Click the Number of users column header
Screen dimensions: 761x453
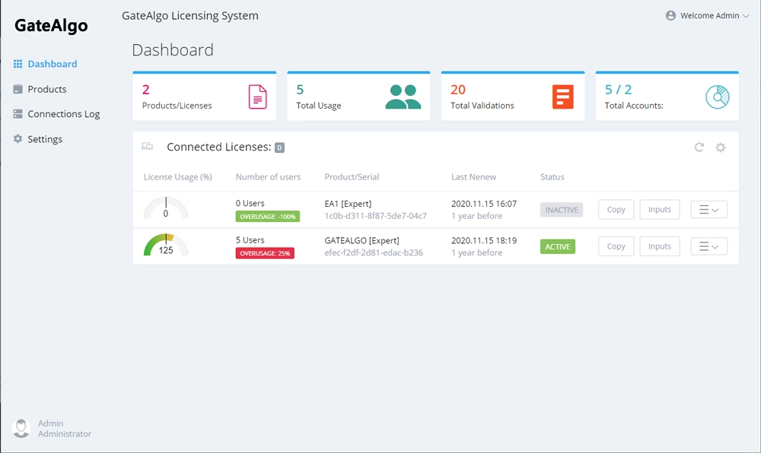pyautogui.click(x=268, y=177)
